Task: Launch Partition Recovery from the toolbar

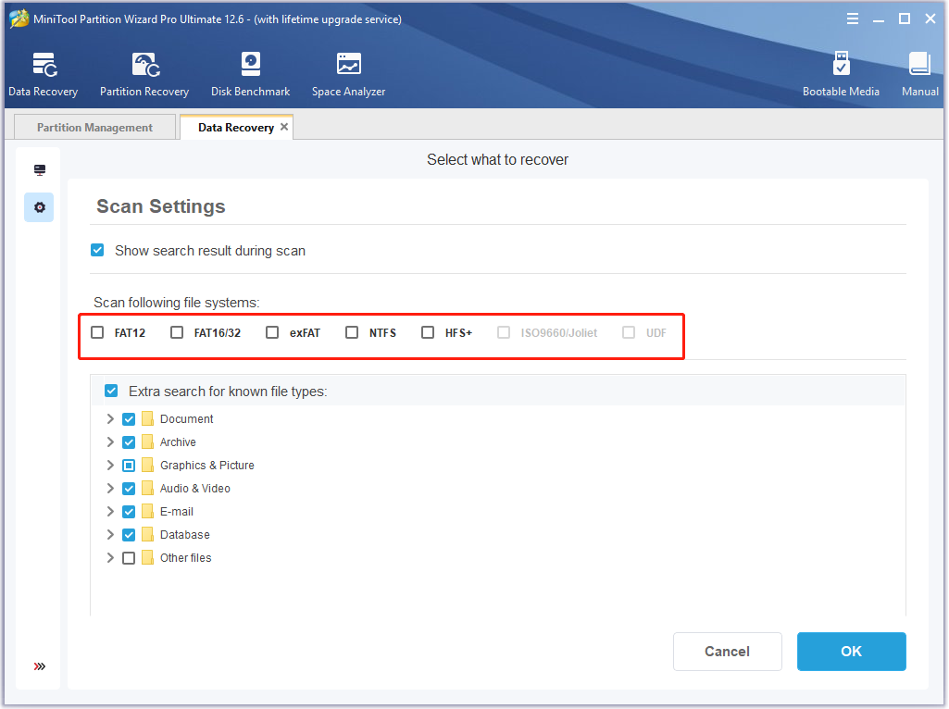Action: (x=144, y=65)
